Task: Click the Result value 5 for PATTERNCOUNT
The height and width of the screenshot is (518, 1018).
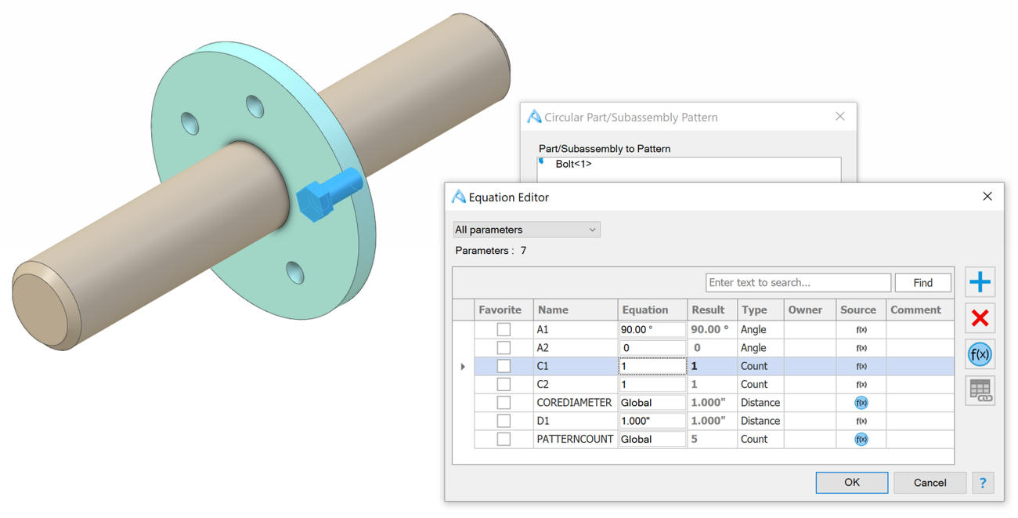Action: (694, 440)
